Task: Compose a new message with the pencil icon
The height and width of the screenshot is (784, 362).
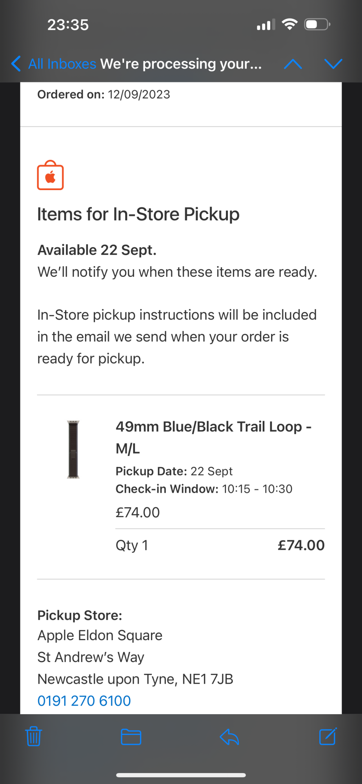Action: 327,736
